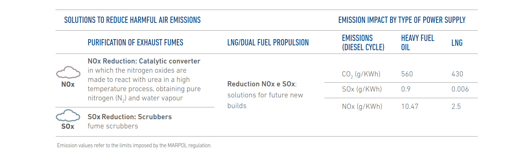Click the LNG/Dual Fuel Propulsion column header

click(x=268, y=42)
